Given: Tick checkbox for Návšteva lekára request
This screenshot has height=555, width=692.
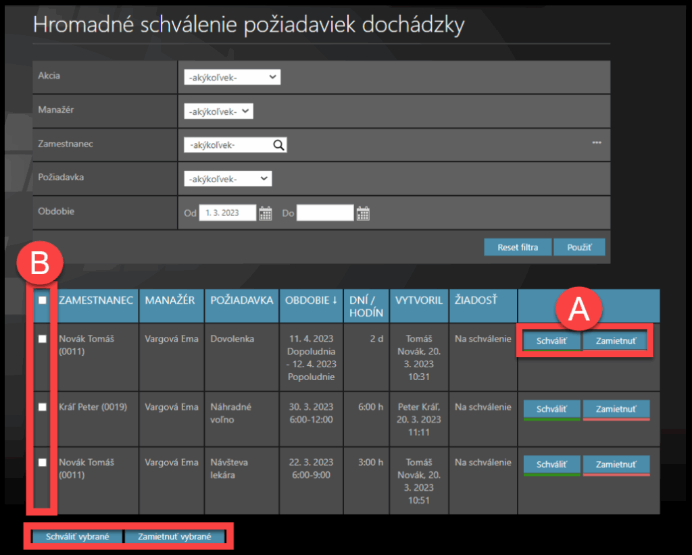Looking at the screenshot, I should [x=43, y=462].
